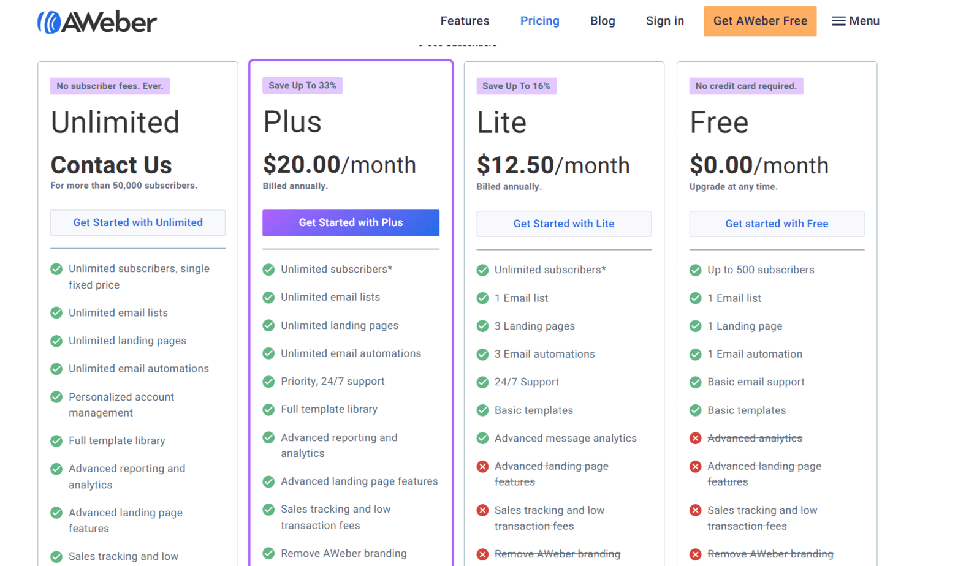Click Get Started with Plus button
The width and height of the screenshot is (958, 566).
(351, 223)
